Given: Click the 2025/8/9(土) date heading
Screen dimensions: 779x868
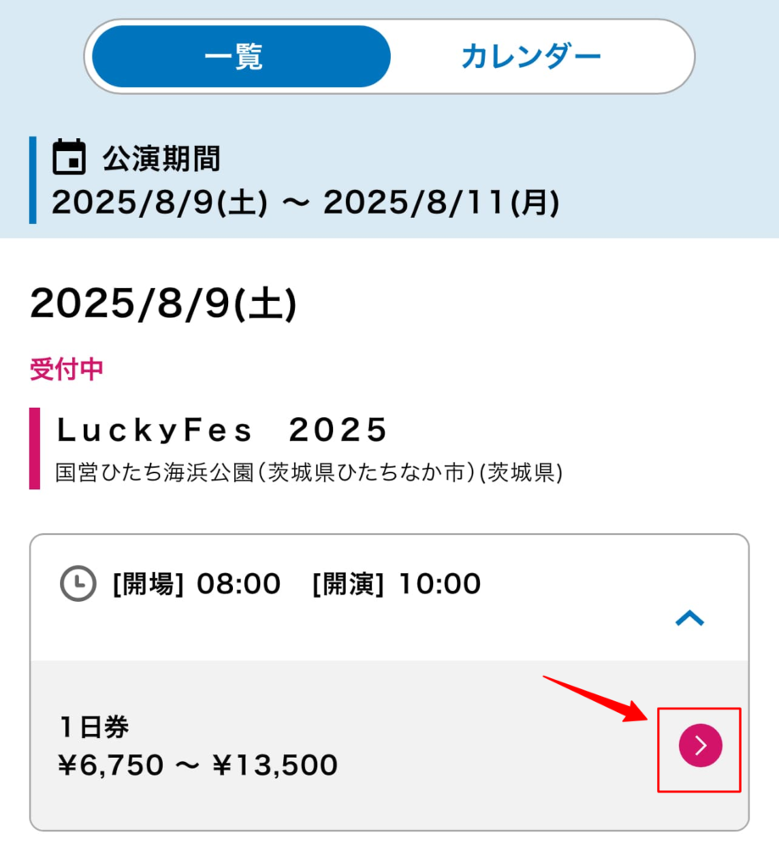Looking at the screenshot, I should (x=164, y=303).
